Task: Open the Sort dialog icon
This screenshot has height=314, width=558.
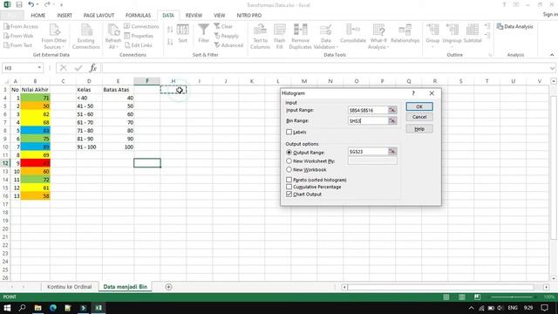Action: (x=182, y=33)
